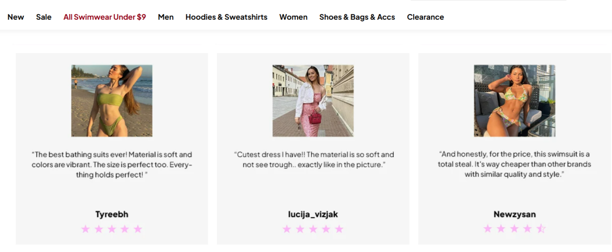View Newzysan's floral swimsuit photo
This screenshot has height=252, width=612.
pos(515,101)
